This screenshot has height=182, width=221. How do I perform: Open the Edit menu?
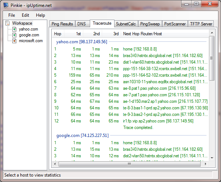[25, 15]
